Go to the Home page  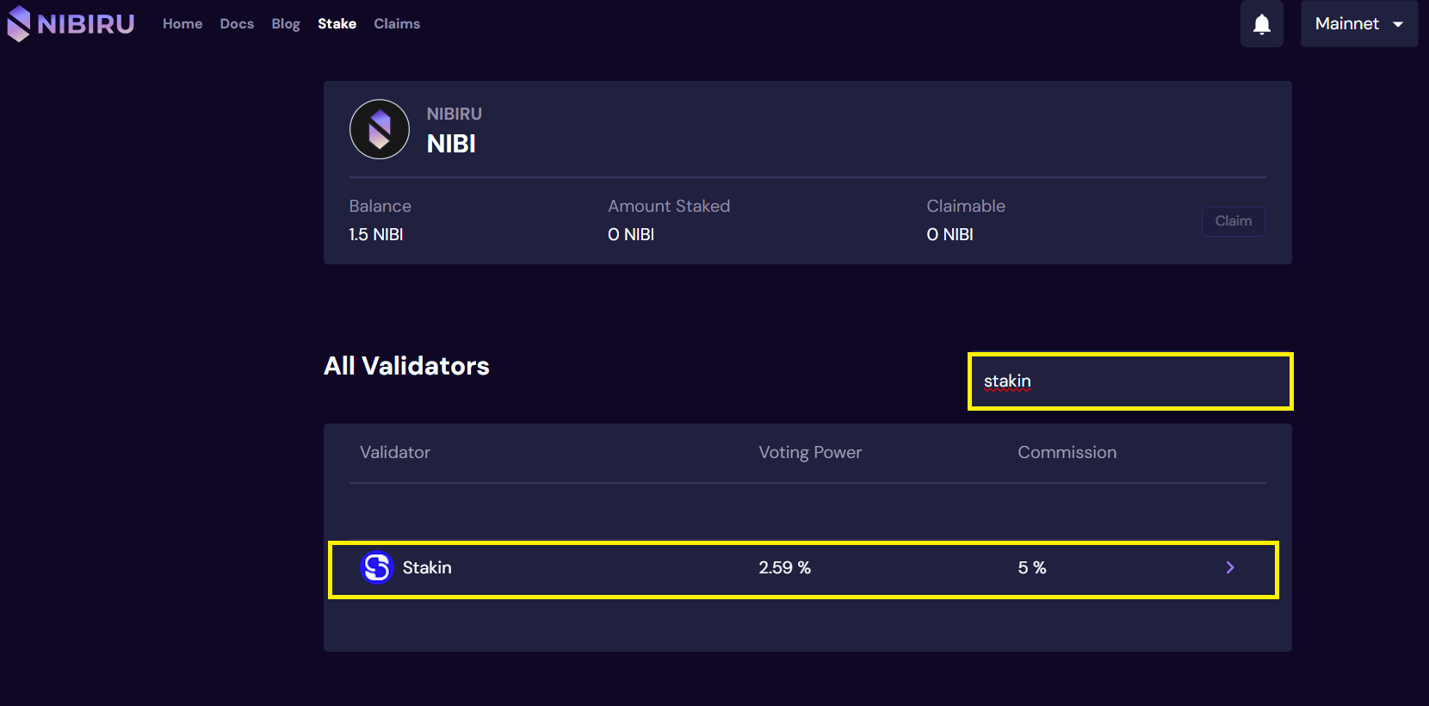tap(182, 24)
